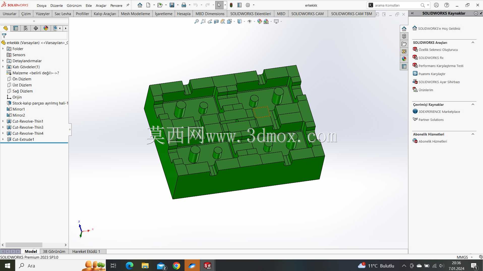
Task: Select FeatureManager design tree tab
Action: point(6,28)
